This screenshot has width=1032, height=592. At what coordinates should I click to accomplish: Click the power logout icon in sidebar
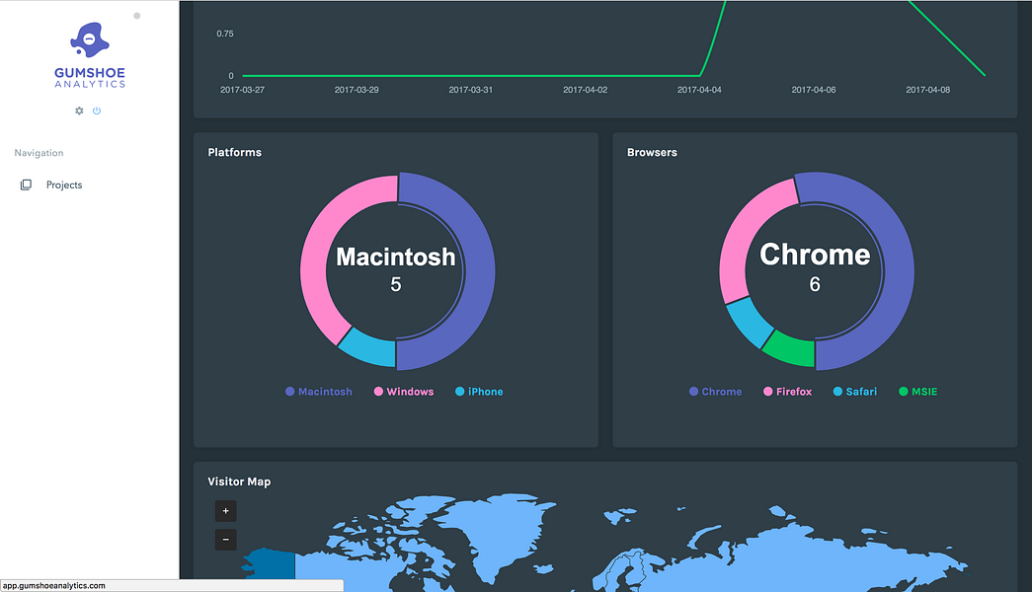[95, 111]
